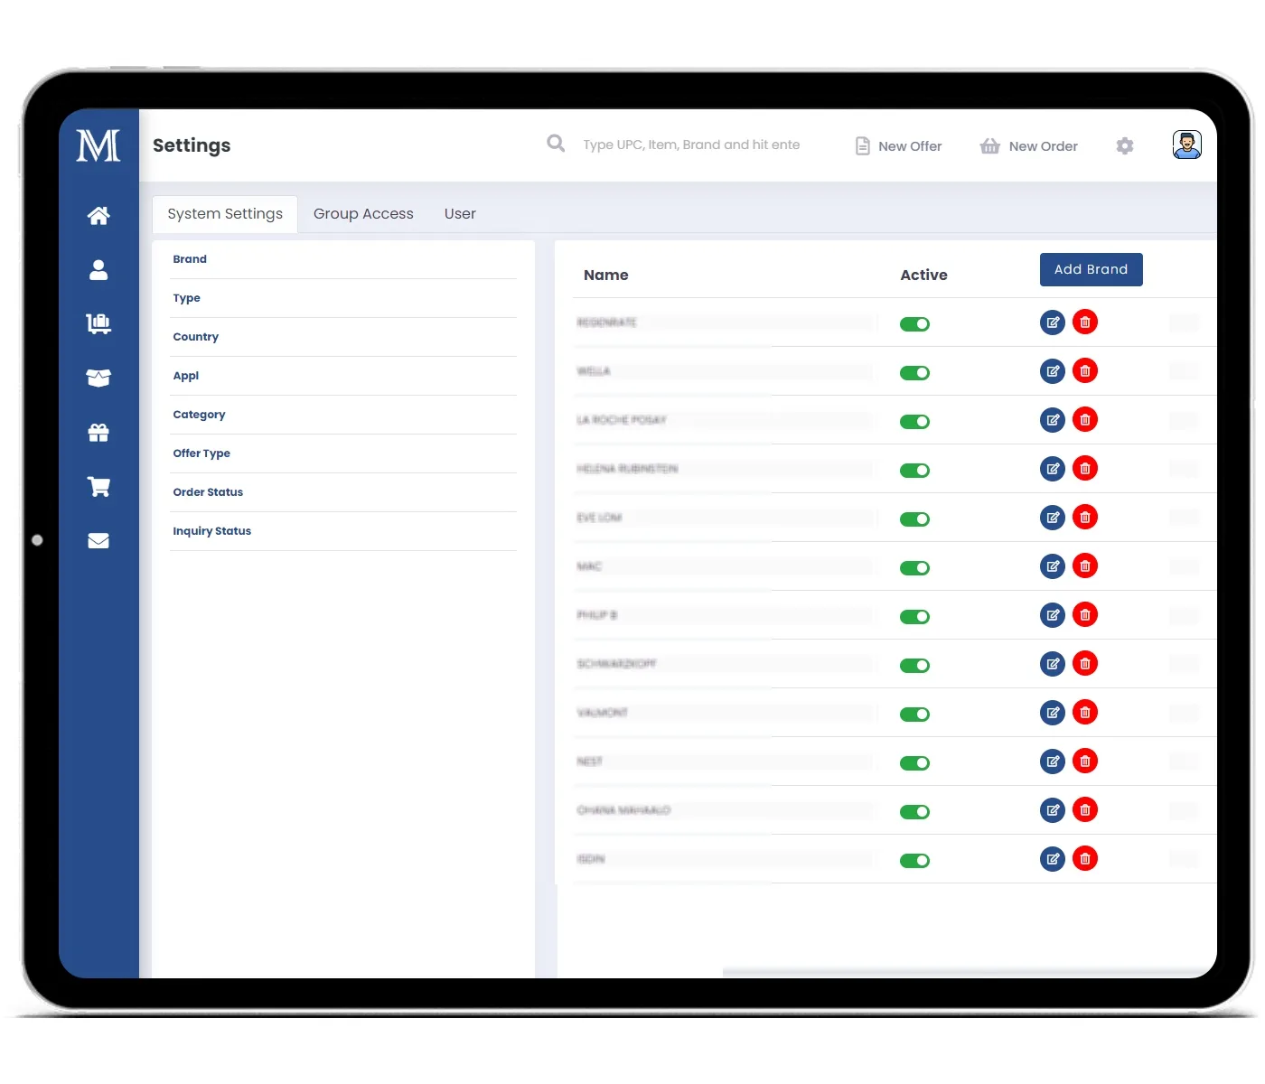The image size is (1265, 1084).
Task: Open the shopping cart icon in sidebar
Action: (x=98, y=487)
